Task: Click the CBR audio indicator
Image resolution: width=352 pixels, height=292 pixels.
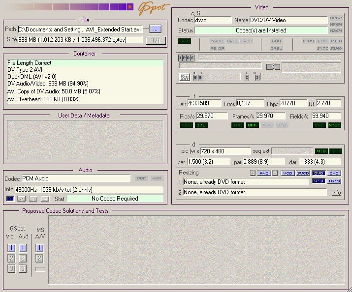Action: (141, 178)
